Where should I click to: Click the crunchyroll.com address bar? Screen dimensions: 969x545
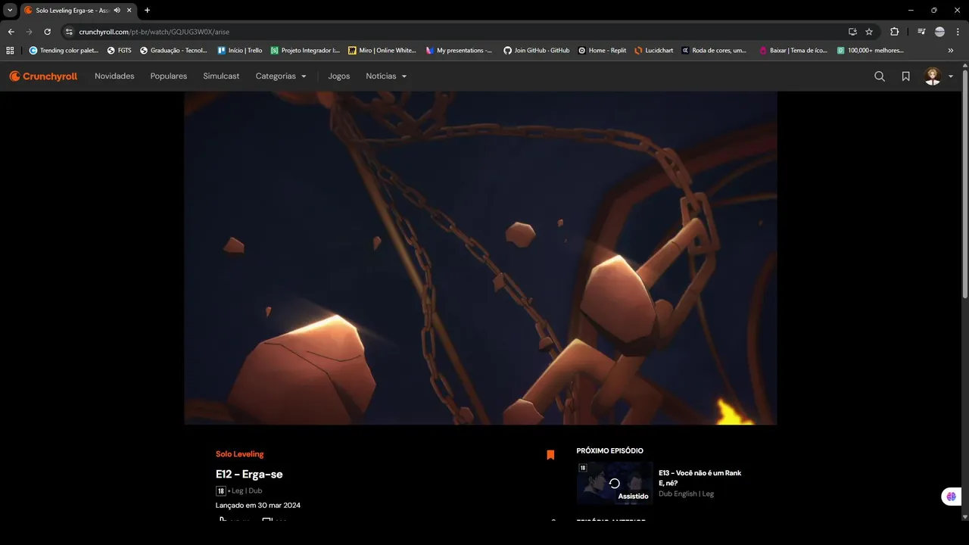click(454, 32)
